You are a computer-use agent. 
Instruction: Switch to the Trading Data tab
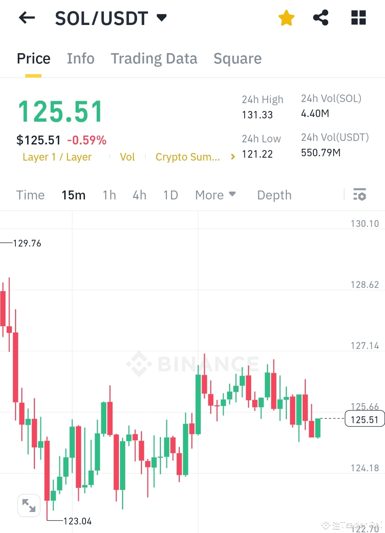154,58
